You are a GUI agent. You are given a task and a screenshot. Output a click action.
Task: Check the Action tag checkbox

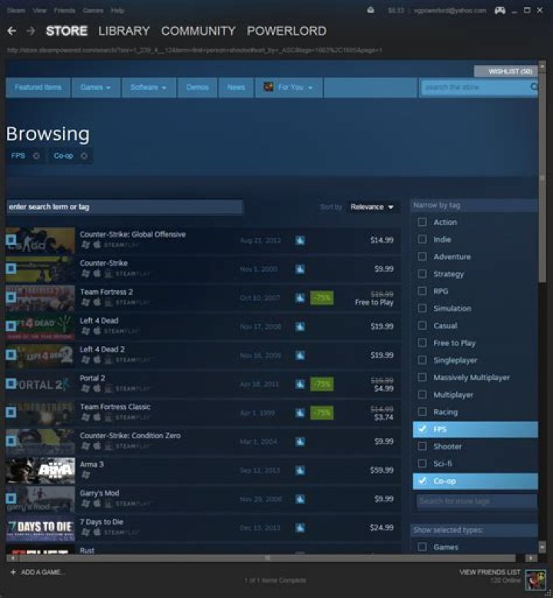coord(422,222)
